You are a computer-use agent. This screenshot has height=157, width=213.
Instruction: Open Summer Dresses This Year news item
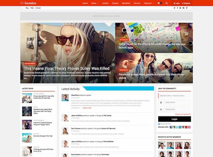coord(43,136)
